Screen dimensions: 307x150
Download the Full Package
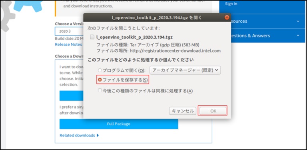(x=119, y=124)
